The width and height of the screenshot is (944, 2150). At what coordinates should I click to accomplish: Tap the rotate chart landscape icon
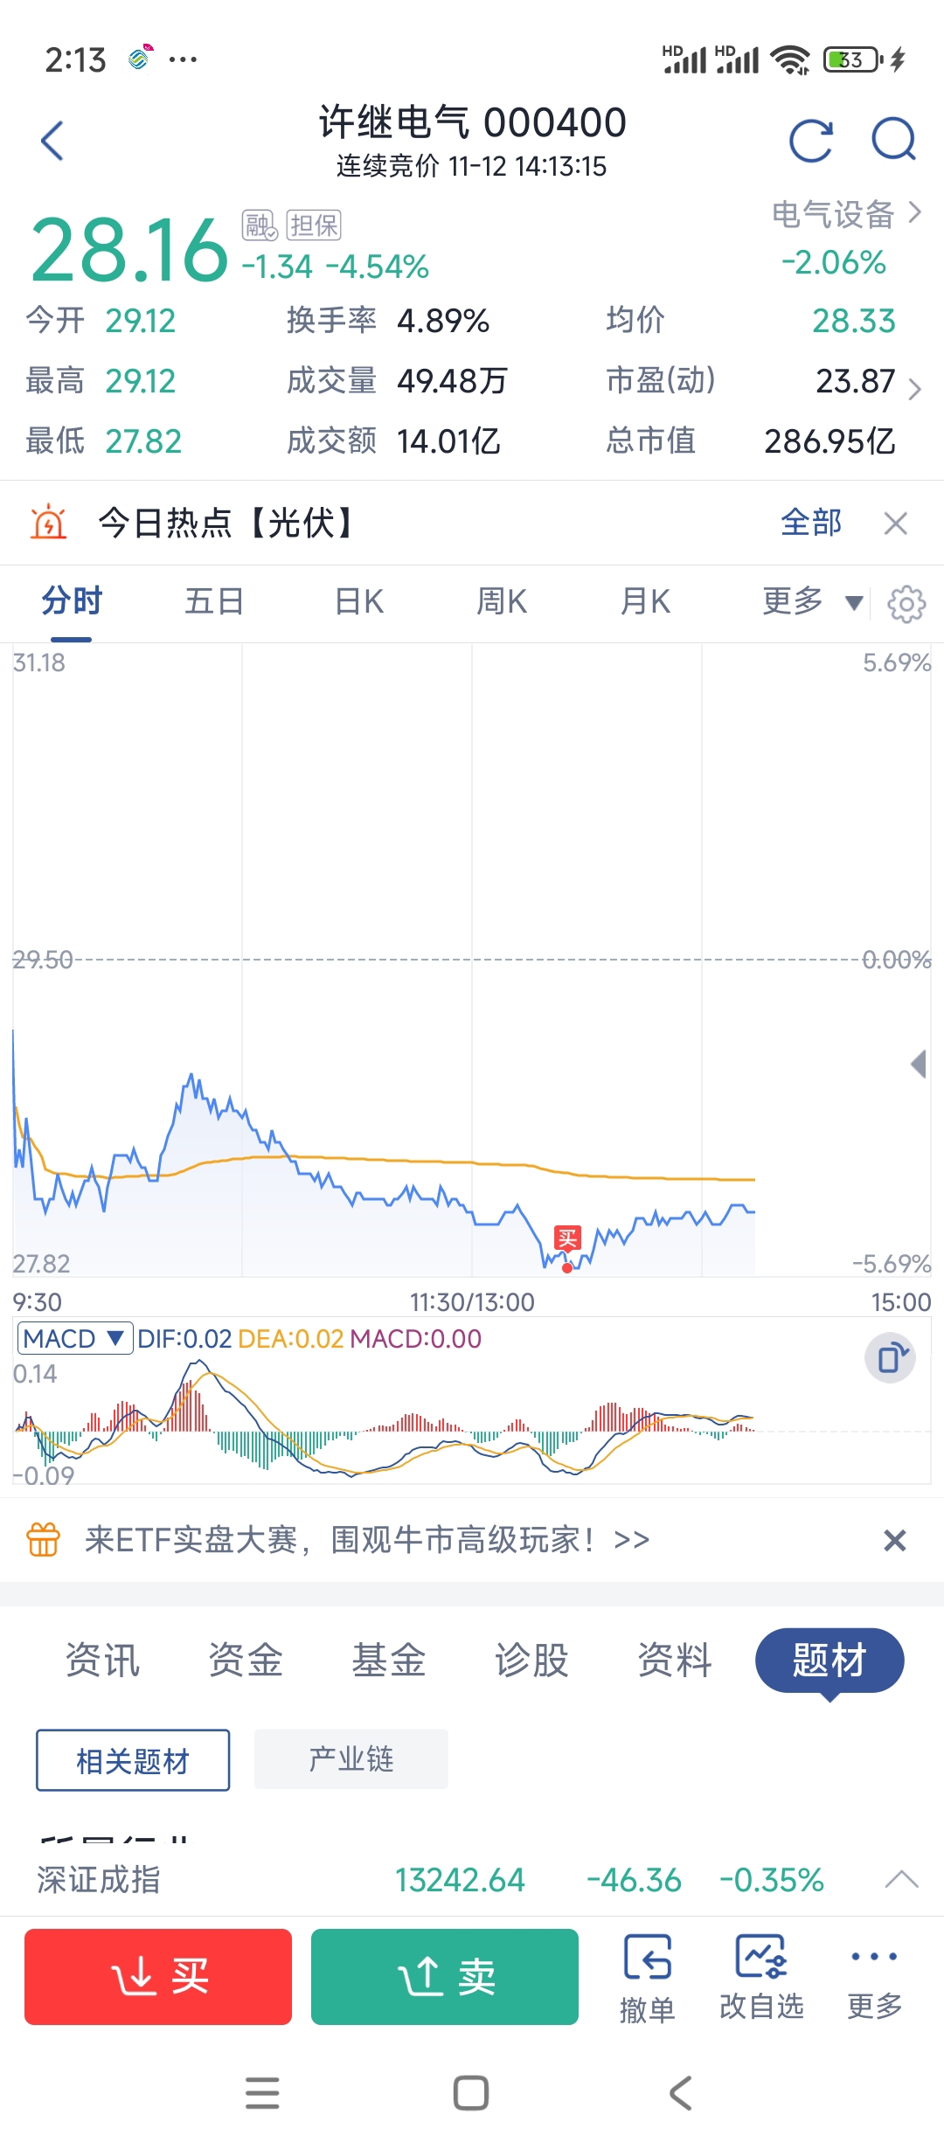click(891, 1358)
